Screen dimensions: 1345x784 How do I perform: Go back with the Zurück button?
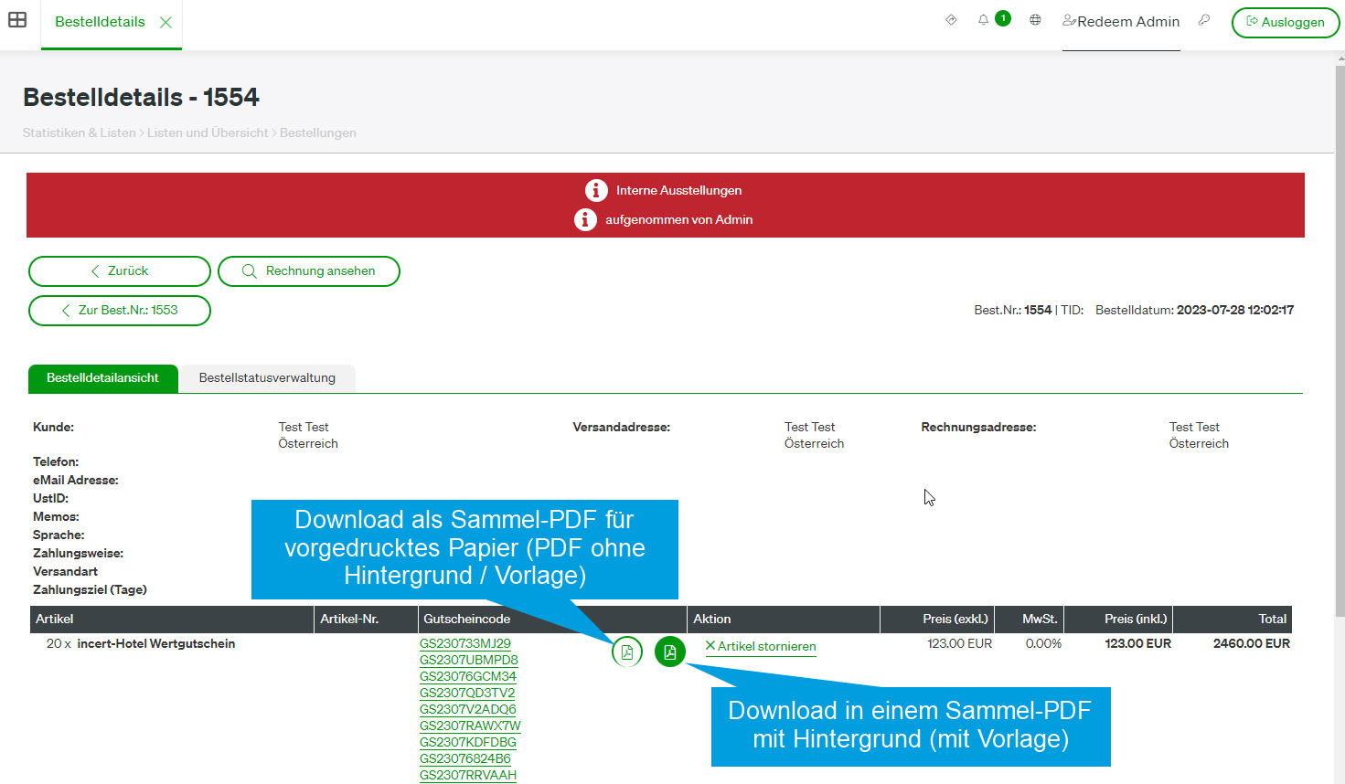(120, 271)
